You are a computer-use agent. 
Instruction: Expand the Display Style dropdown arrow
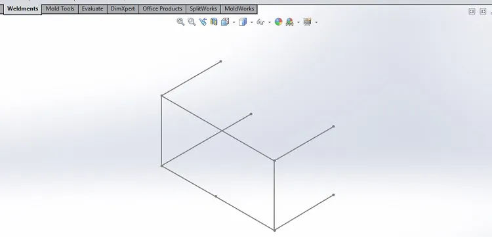(x=252, y=22)
